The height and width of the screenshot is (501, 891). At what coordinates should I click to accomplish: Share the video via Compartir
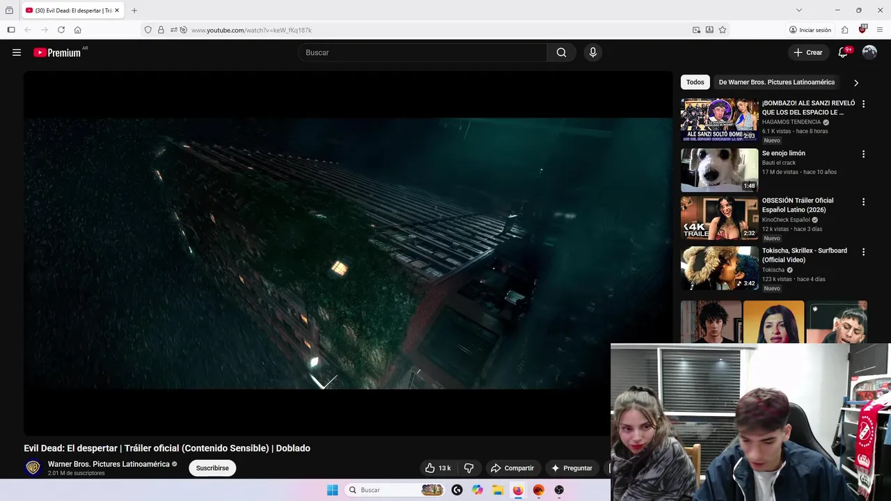tap(512, 468)
